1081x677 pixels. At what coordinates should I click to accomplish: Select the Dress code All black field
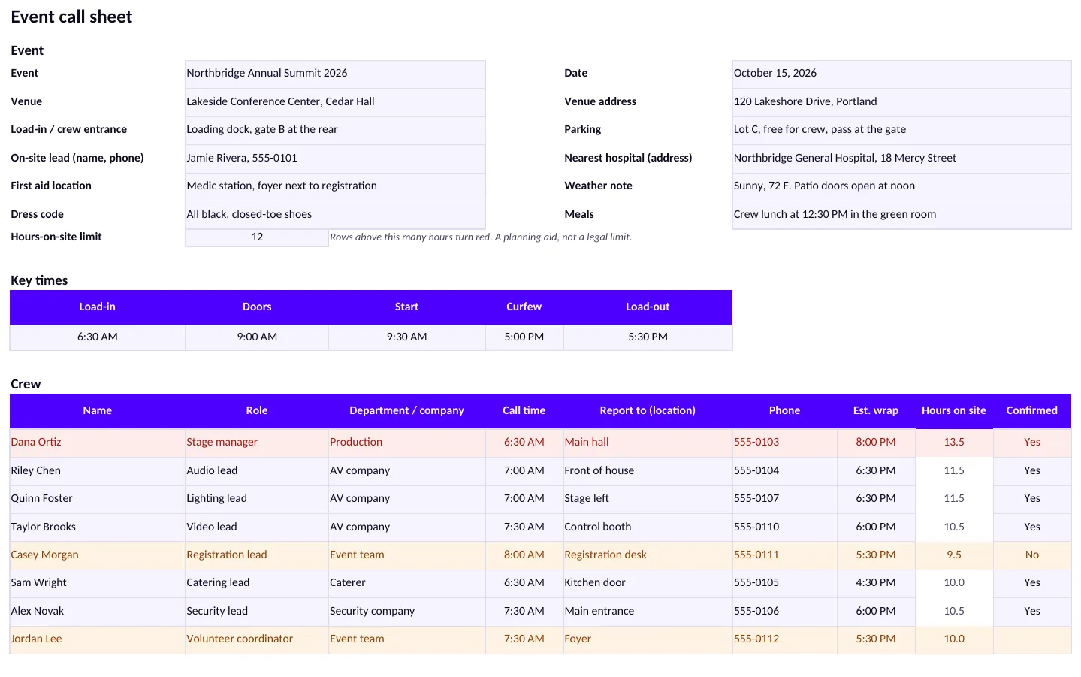[x=335, y=215]
